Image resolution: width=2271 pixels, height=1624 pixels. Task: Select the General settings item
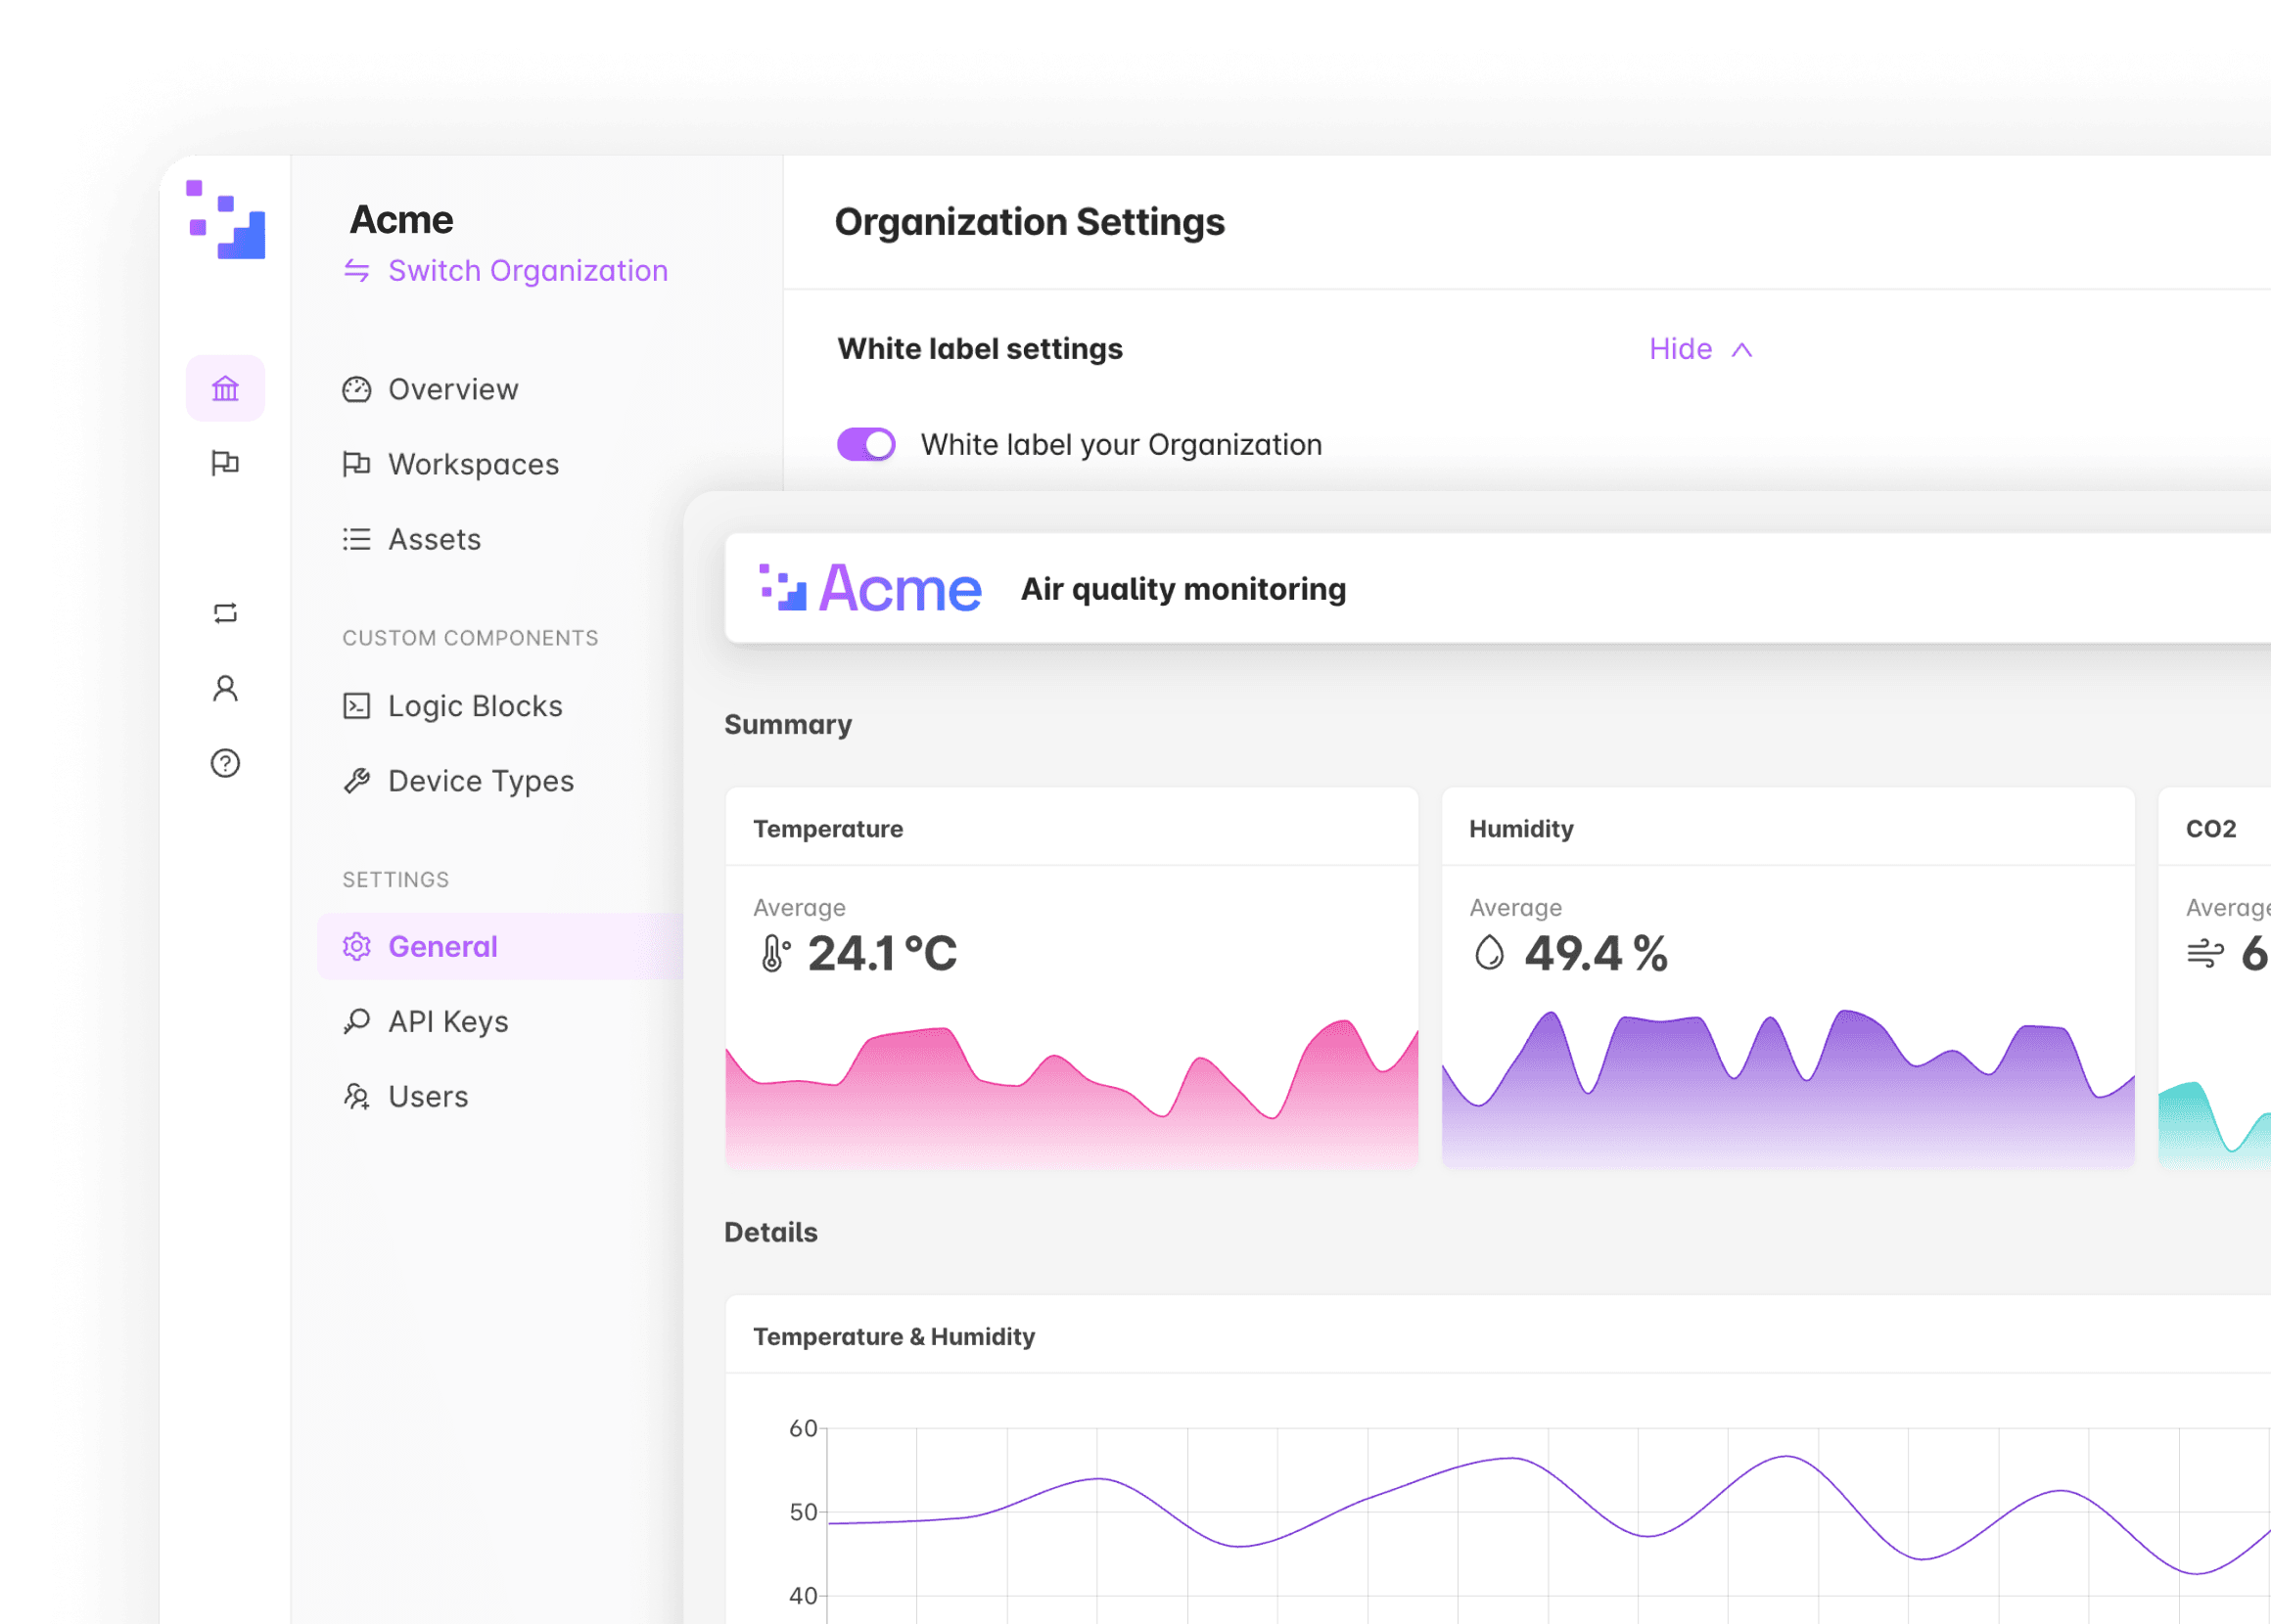[x=442, y=946]
